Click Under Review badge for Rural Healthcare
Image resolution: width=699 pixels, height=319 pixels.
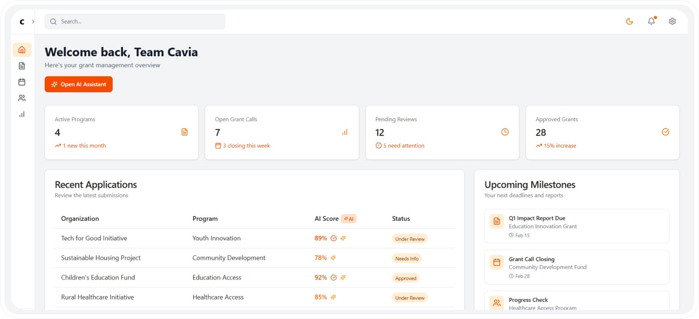(410, 298)
